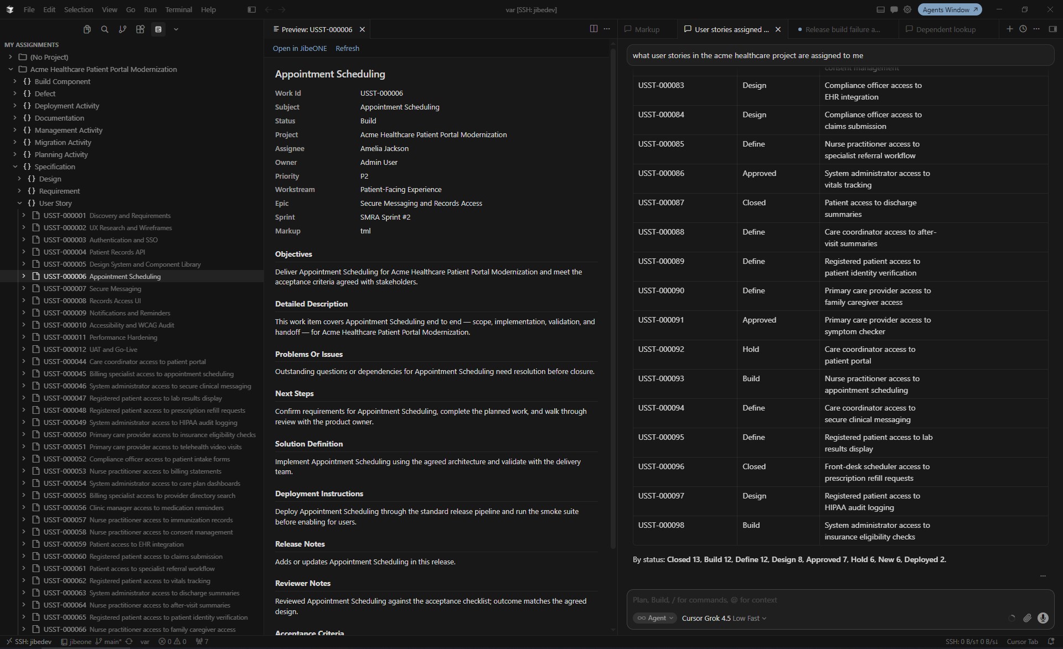Split the preview editor to the right
The width and height of the screenshot is (1063, 649).
(594, 29)
